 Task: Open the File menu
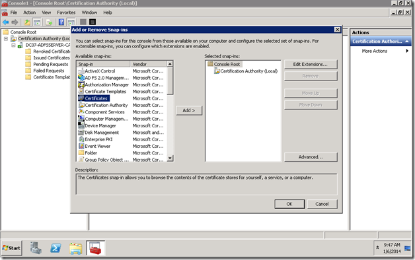pos(13,13)
